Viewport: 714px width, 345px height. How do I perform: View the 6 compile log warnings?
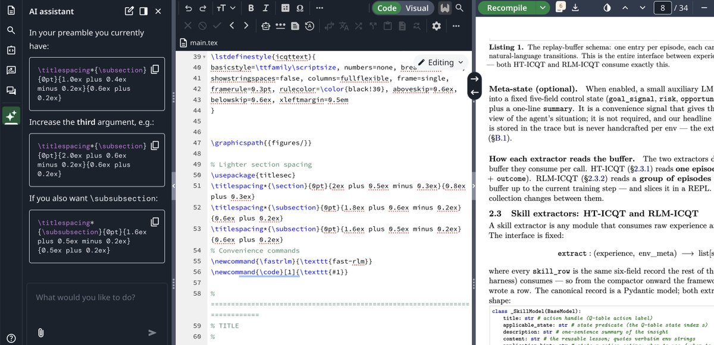click(560, 7)
